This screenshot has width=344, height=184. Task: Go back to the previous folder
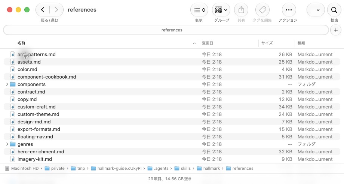point(43,10)
